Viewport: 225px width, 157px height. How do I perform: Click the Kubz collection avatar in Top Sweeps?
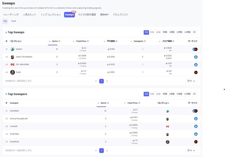(x=12, y=72)
